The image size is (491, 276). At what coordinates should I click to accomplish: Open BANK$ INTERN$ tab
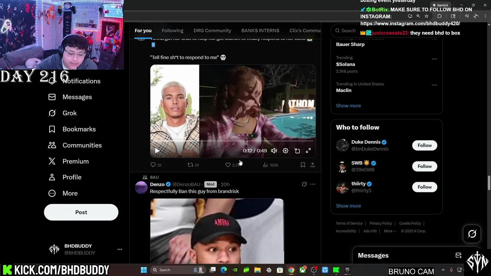point(260,31)
